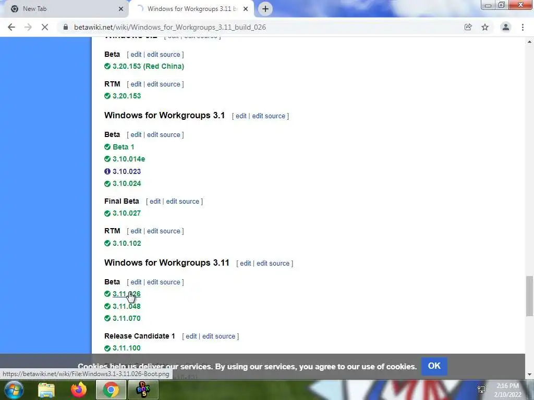Edit source of Windows for Workgroups 3.1
The image size is (534, 400).
coord(269,116)
